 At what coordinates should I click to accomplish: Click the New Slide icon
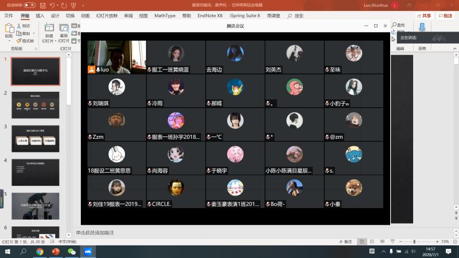tap(49, 29)
